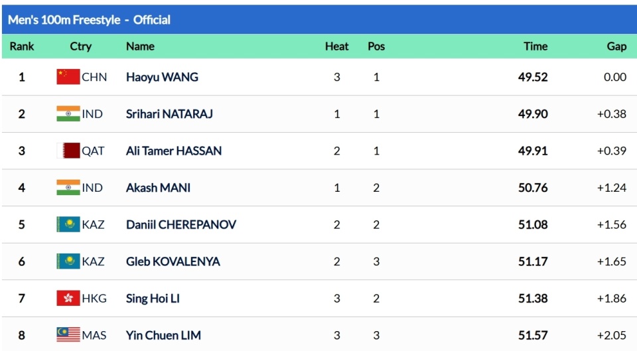Viewport: 637px width, 351px height.
Task: Sort results by the Rank column header
Action: [22, 46]
